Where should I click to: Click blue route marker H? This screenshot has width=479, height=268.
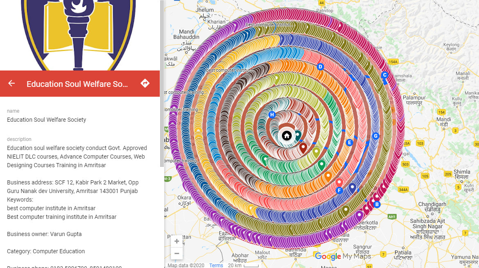(272, 115)
